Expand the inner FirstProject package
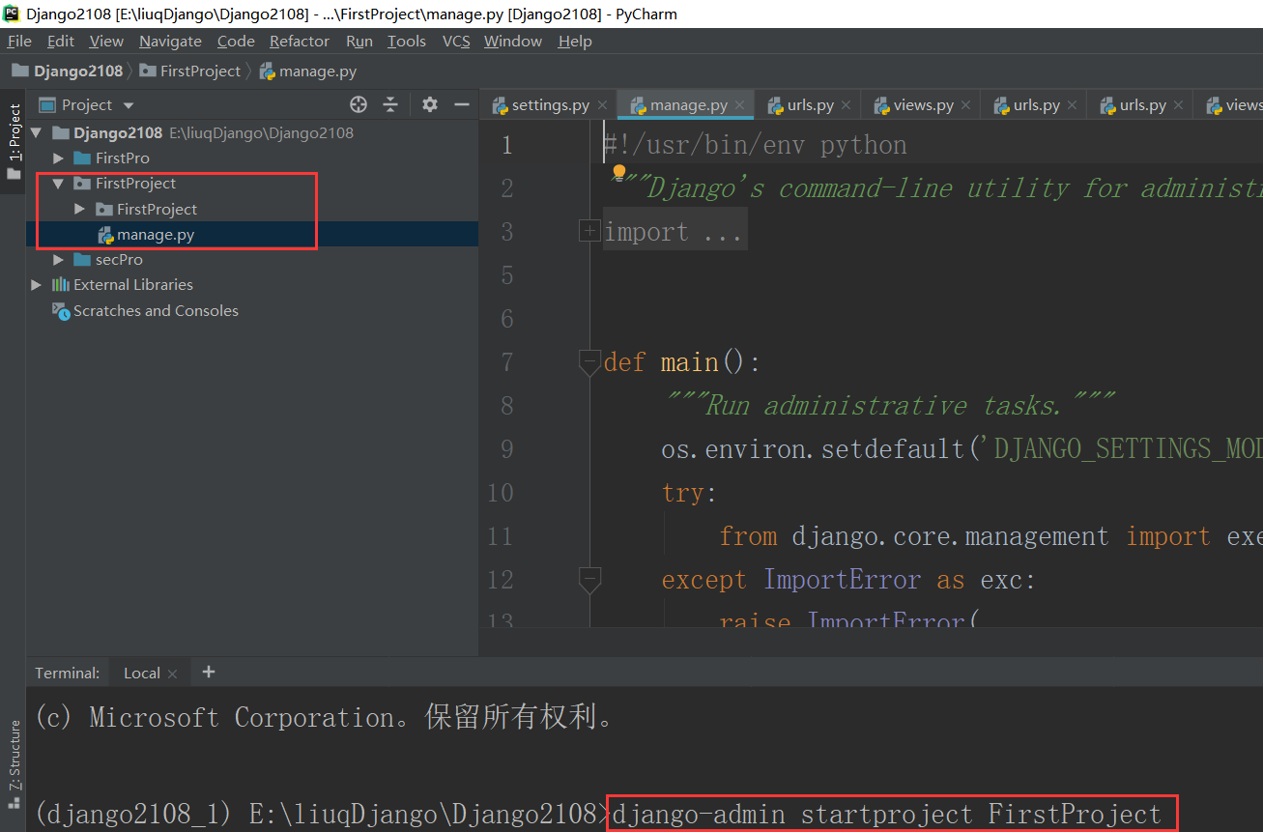The image size is (1263, 832). tap(79, 209)
